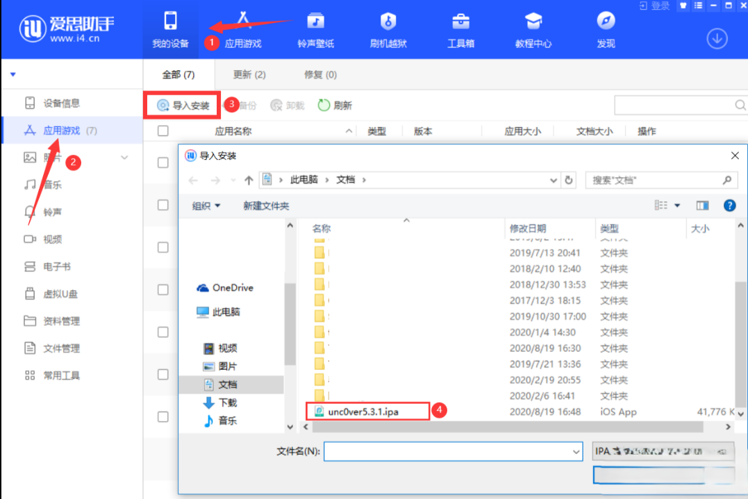The image size is (748, 499).
Task: Select OneDrive in navigation pane
Action: pos(225,288)
